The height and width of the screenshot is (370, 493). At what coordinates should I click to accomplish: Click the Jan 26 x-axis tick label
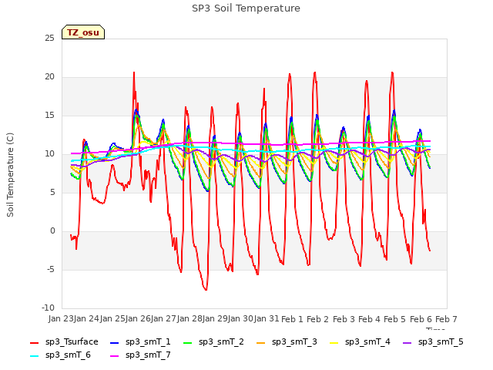(x=138, y=318)
